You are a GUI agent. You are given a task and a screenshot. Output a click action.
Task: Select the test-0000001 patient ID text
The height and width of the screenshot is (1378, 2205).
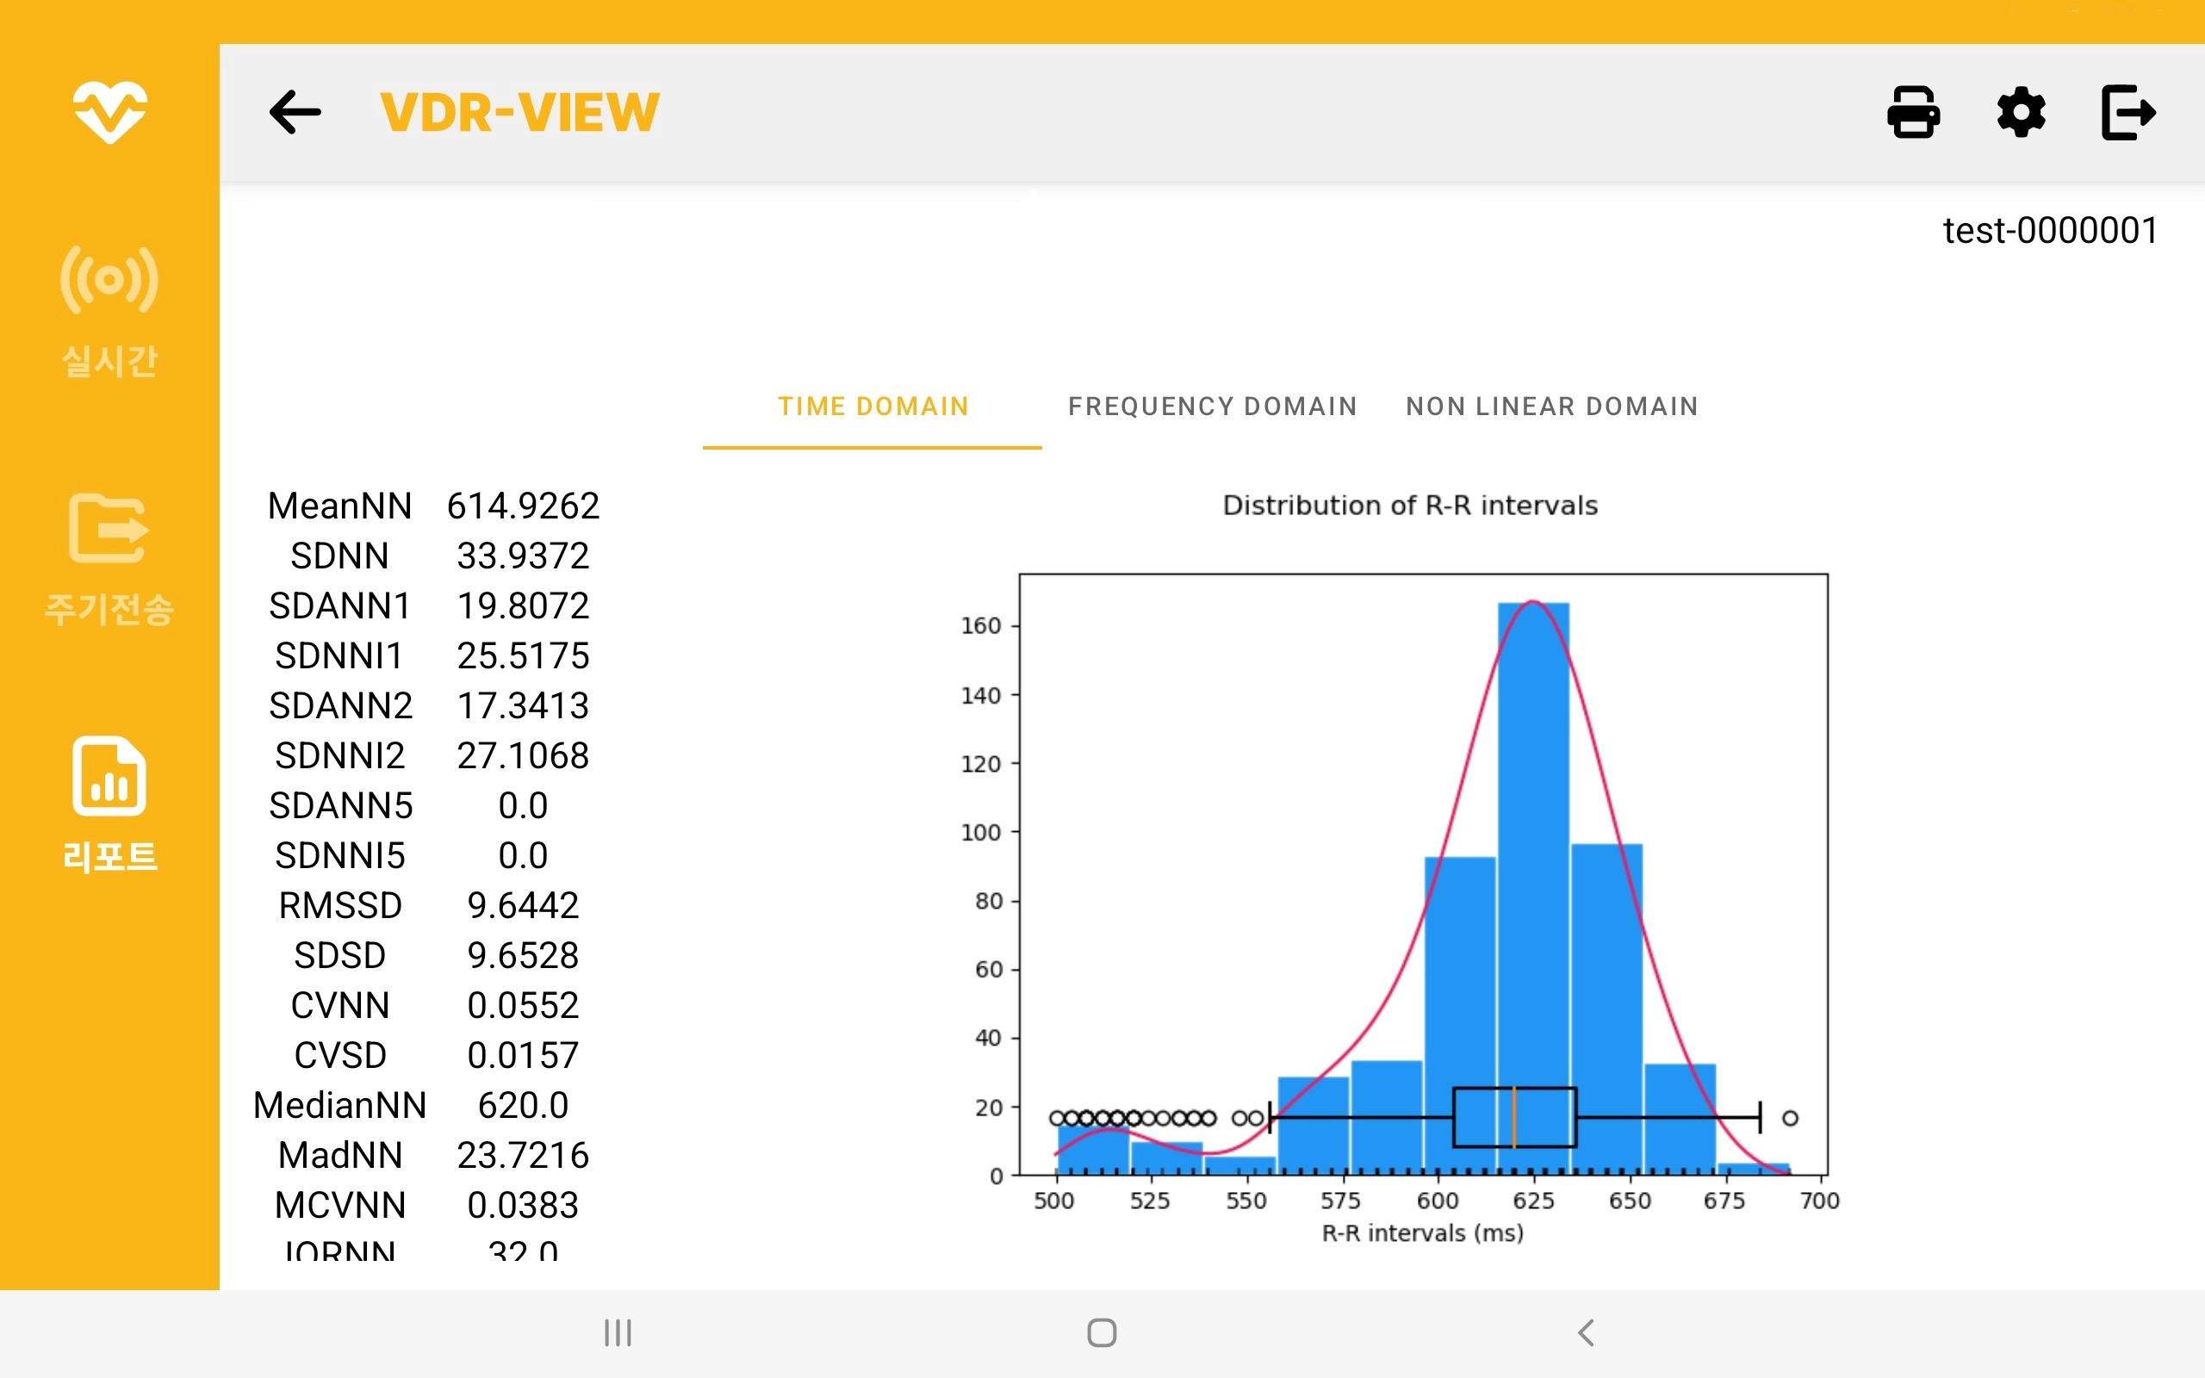[2050, 231]
